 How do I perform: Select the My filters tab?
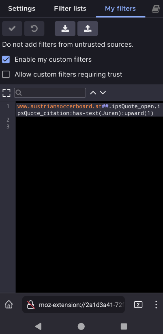tap(120, 9)
